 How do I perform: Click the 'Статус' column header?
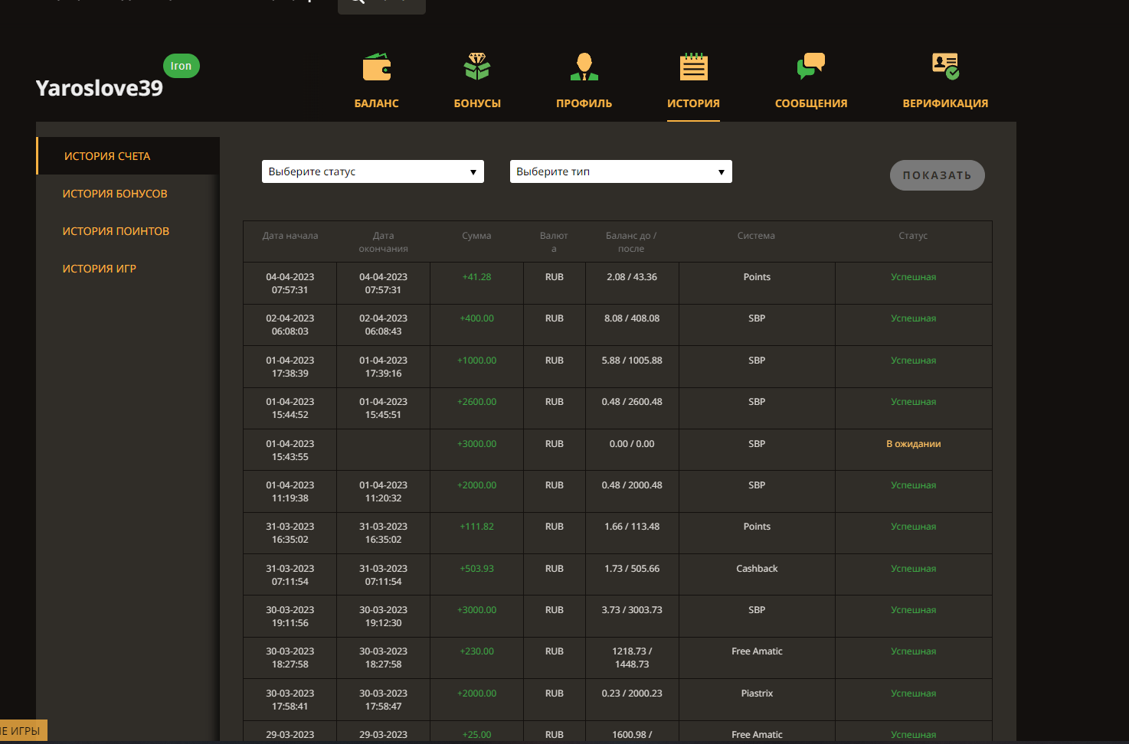(x=913, y=236)
